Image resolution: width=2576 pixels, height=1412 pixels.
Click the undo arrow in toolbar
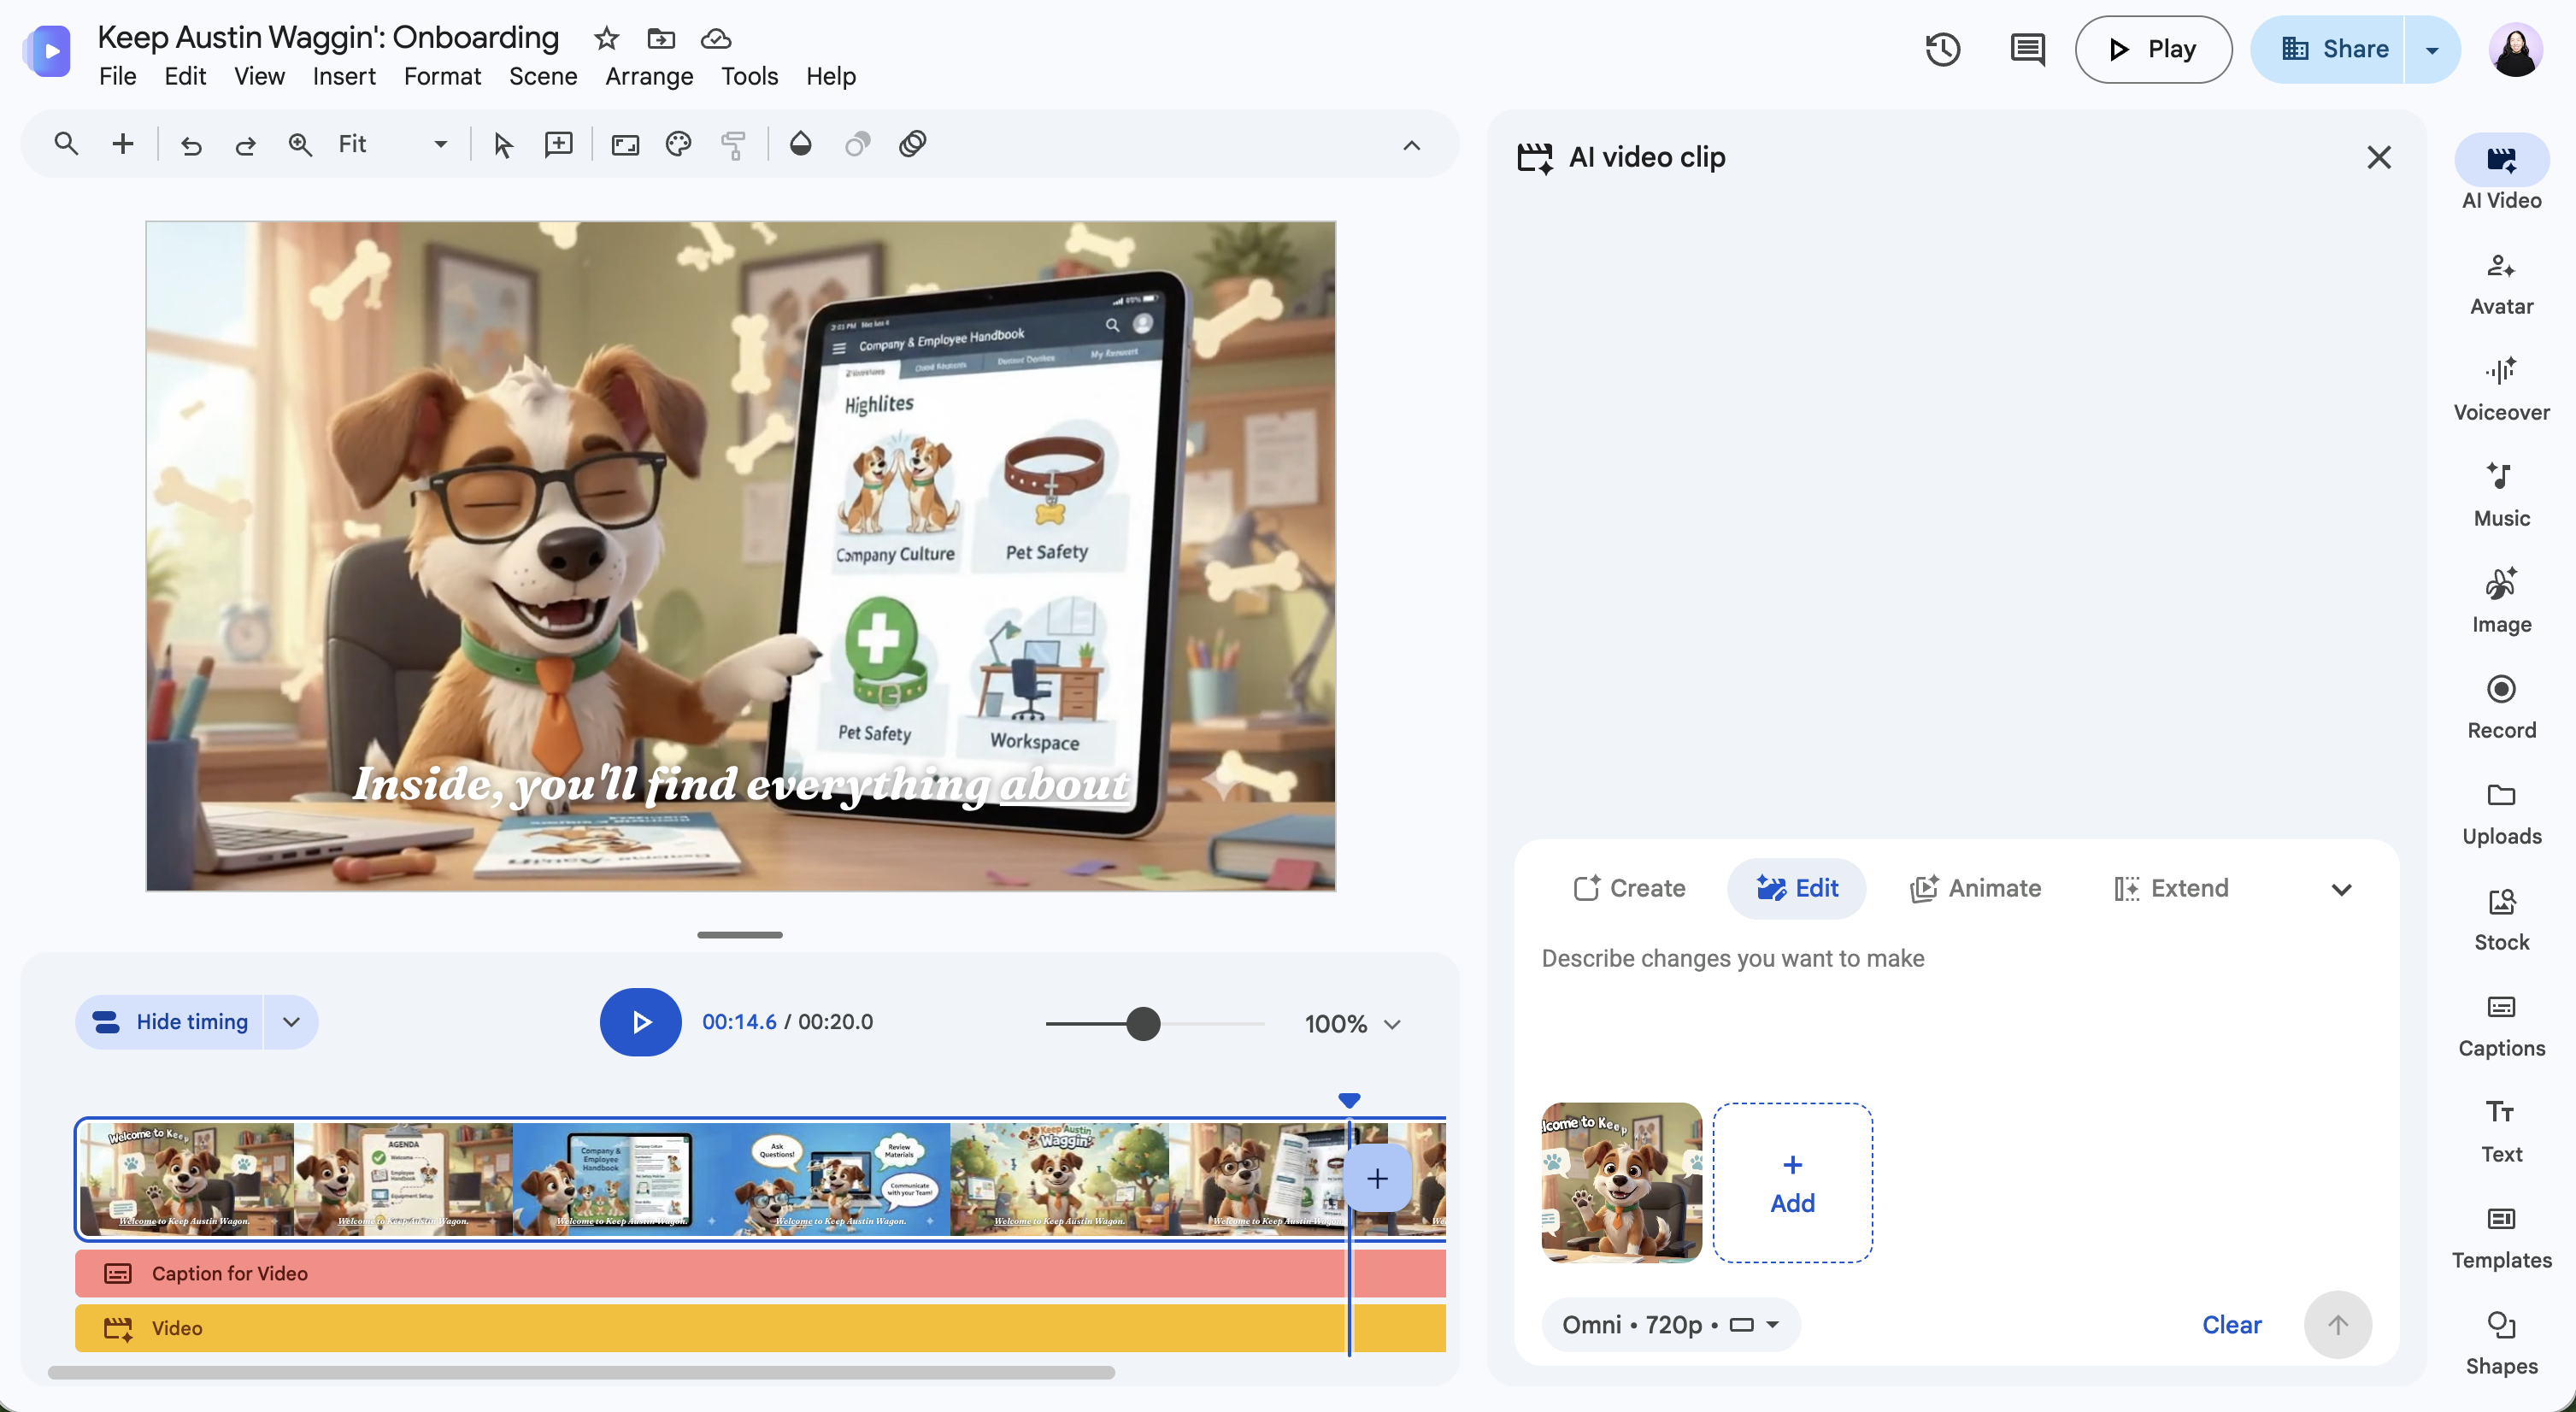tap(191, 145)
